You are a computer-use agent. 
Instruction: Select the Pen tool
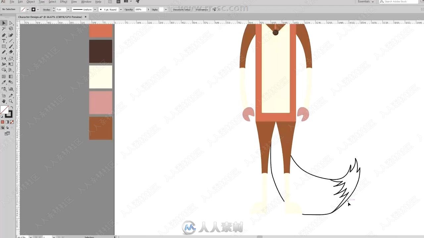[x=4, y=35]
